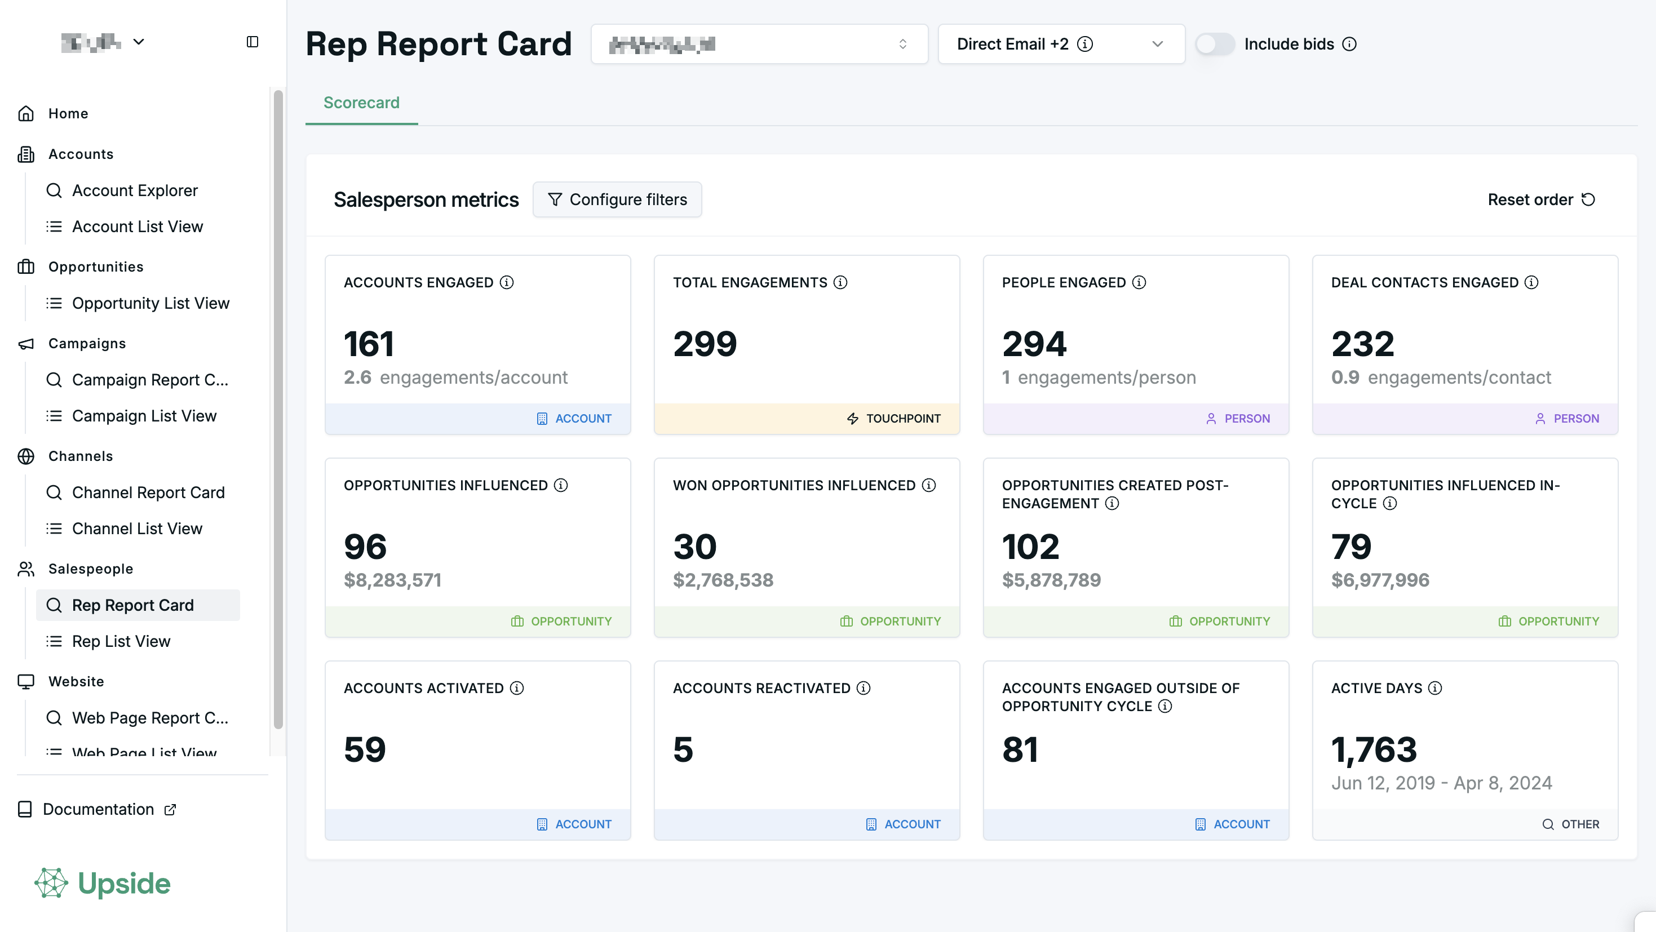The height and width of the screenshot is (932, 1656).
Task: Click the Home icon in sidebar
Action: pyautogui.click(x=26, y=114)
